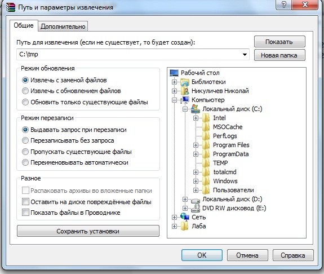Select the Windows folder label

click(225, 181)
